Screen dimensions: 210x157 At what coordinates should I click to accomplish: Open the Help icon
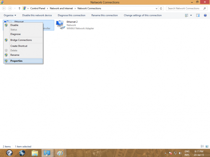[205, 15]
